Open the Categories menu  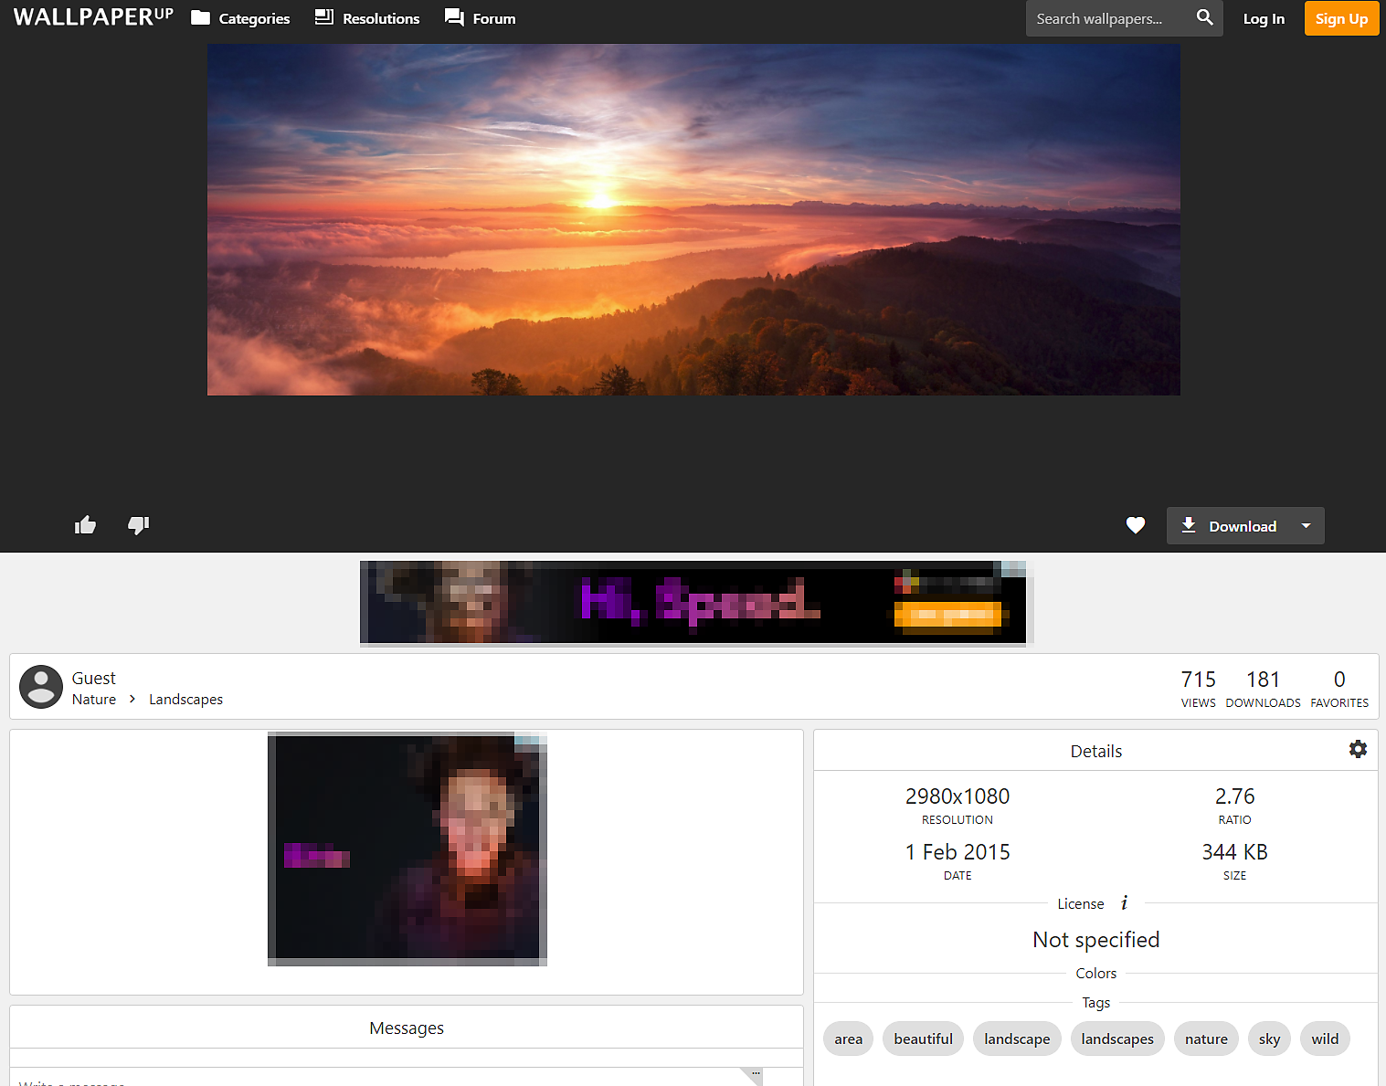(x=240, y=18)
